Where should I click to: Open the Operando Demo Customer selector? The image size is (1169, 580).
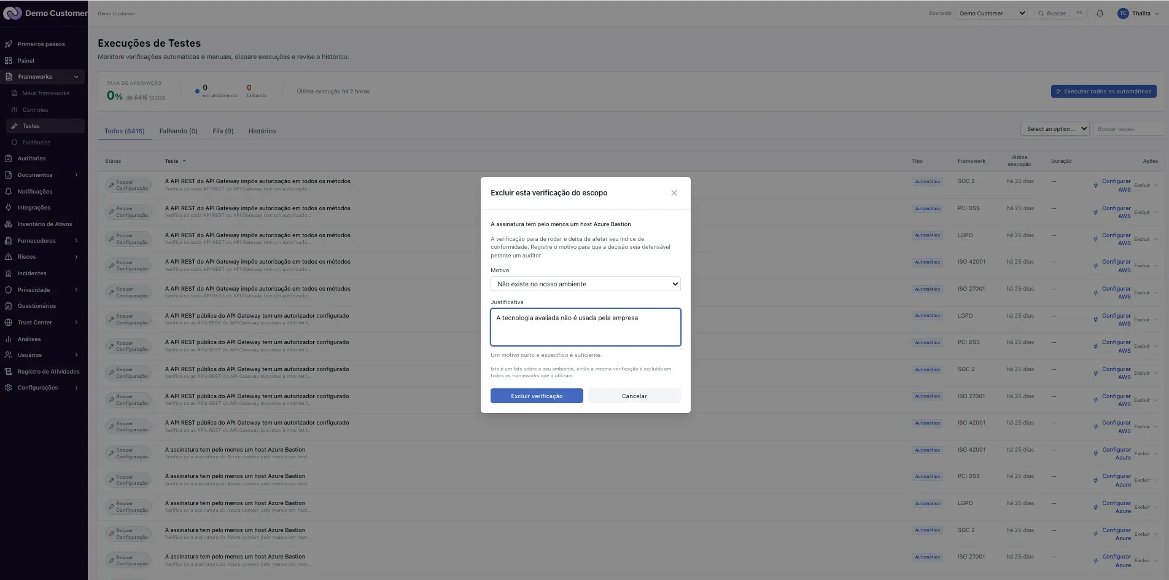point(992,13)
